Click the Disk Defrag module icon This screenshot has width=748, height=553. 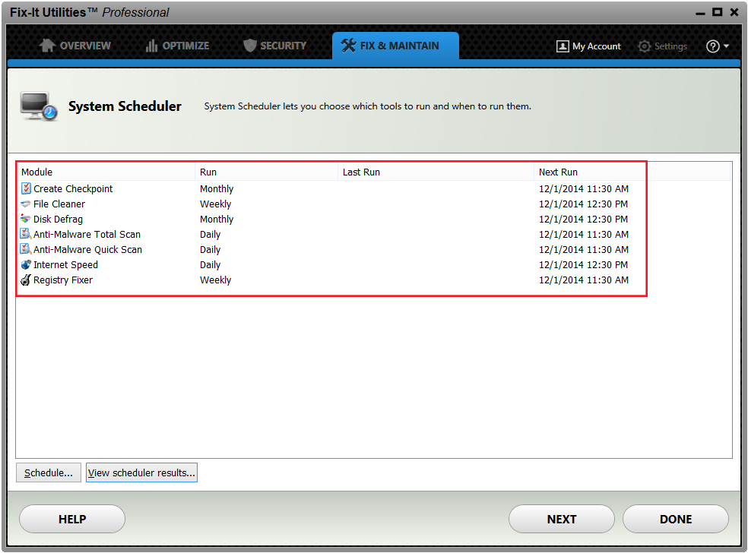pyautogui.click(x=25, y=219)
